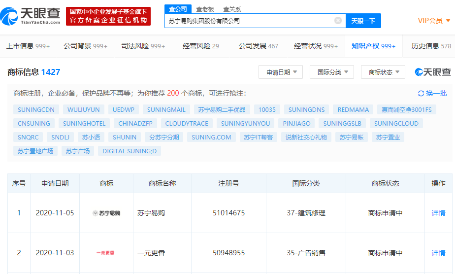Screen dimensions: 455x274
Task: Open the 公司发展 tab
Action: tap(258, 46)
